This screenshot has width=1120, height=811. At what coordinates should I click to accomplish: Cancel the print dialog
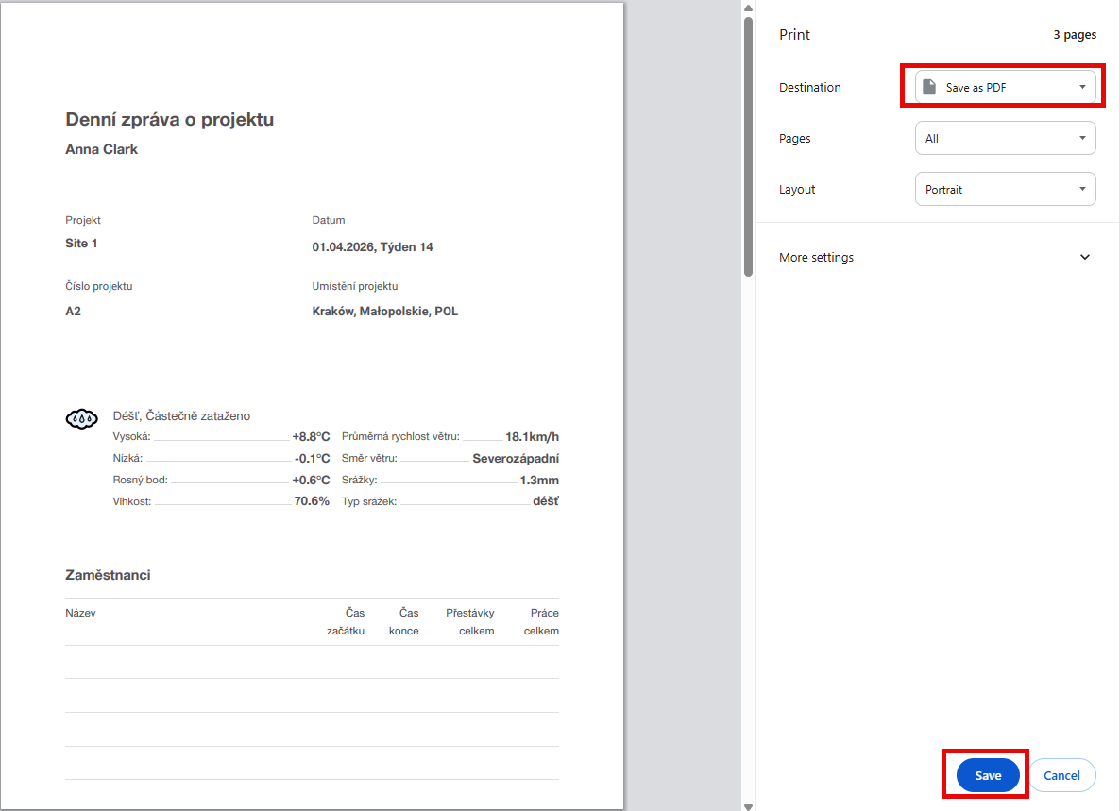pos(1061,775)
